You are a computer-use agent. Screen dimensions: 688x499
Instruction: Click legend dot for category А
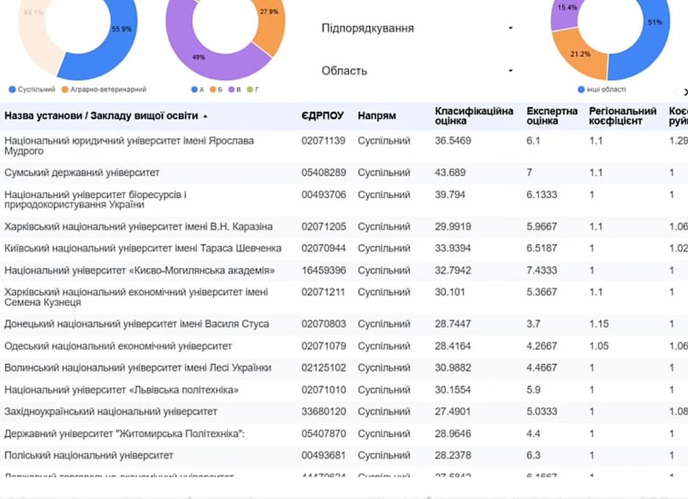[x=195, y=89]
